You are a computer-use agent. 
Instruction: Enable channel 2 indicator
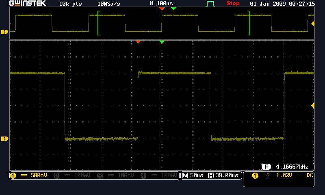click(x=71, y=175)
